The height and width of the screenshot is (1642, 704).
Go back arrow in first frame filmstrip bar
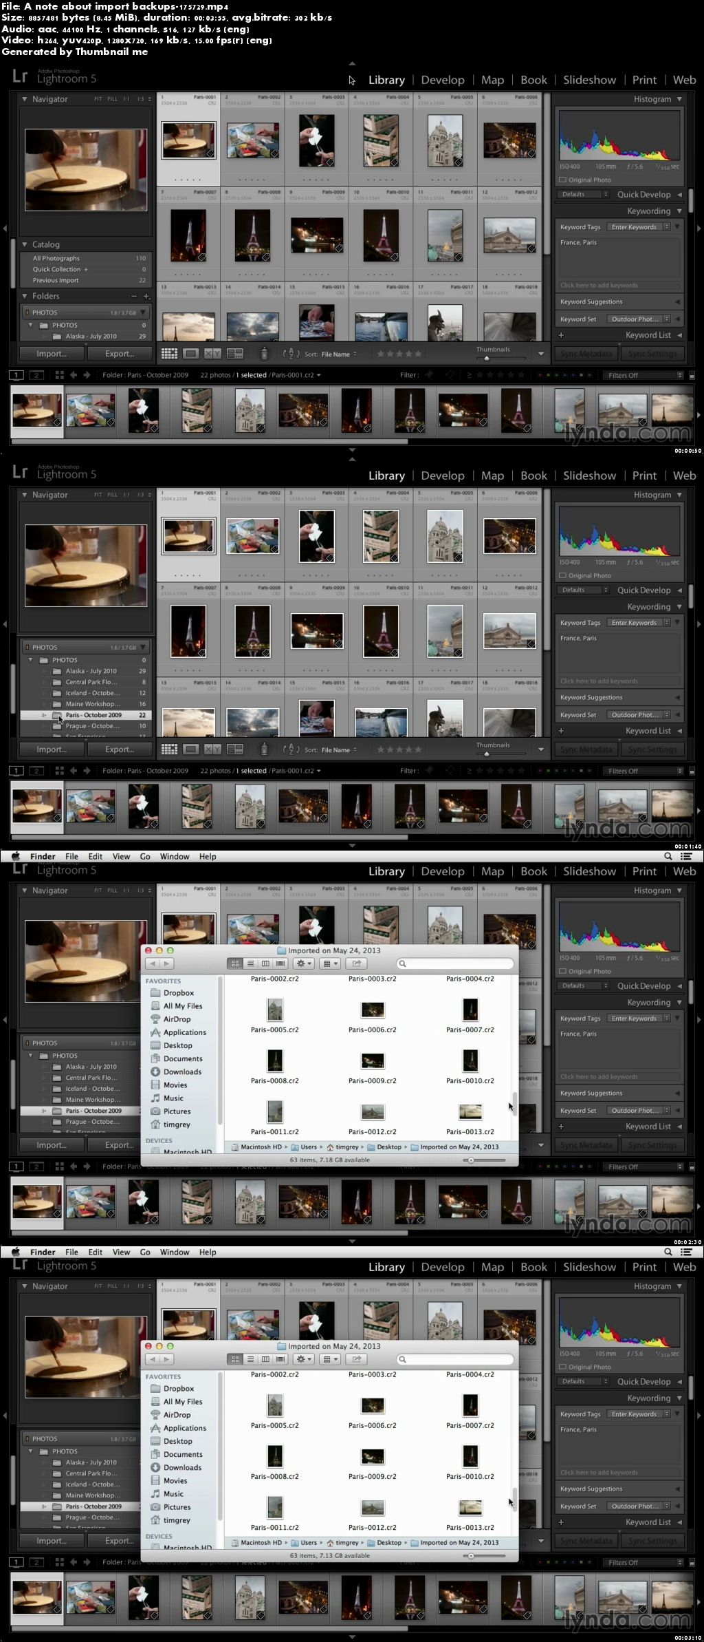74,375
